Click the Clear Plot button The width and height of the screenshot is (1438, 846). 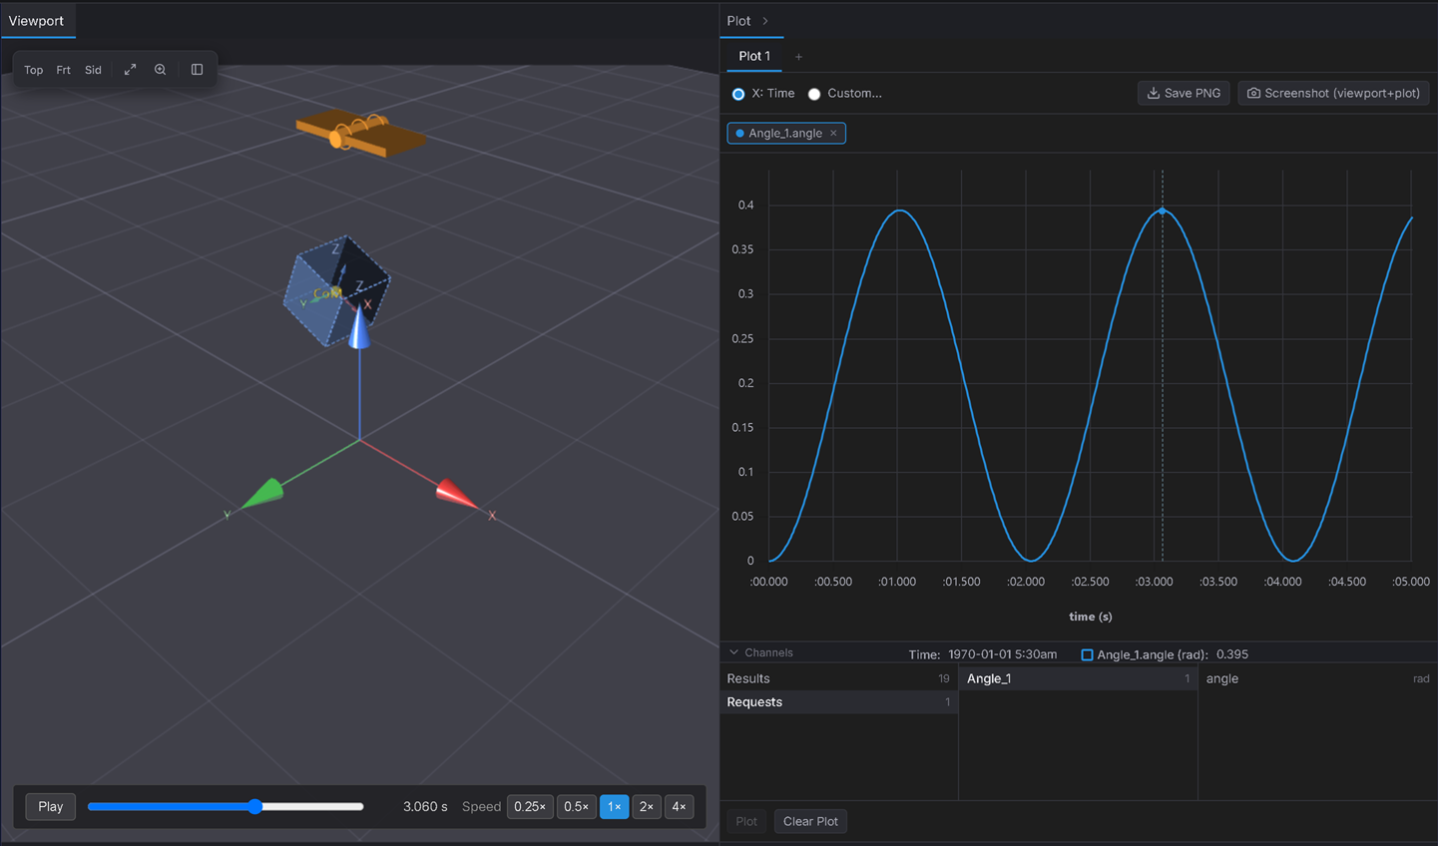tap(810, 821)
